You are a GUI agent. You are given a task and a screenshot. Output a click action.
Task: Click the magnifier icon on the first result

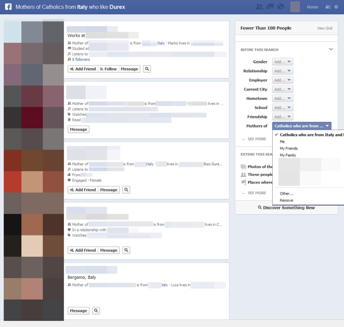click(x=147, y=69)
